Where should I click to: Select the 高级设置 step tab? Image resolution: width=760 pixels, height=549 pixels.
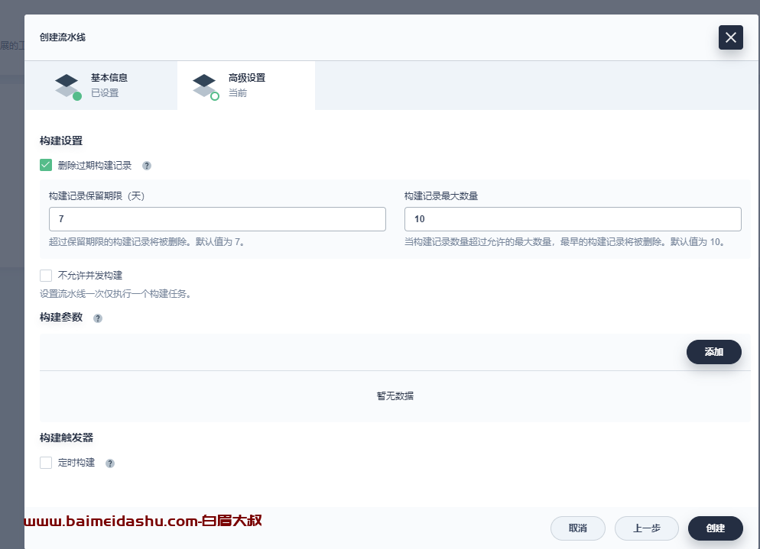click(246, 86)
